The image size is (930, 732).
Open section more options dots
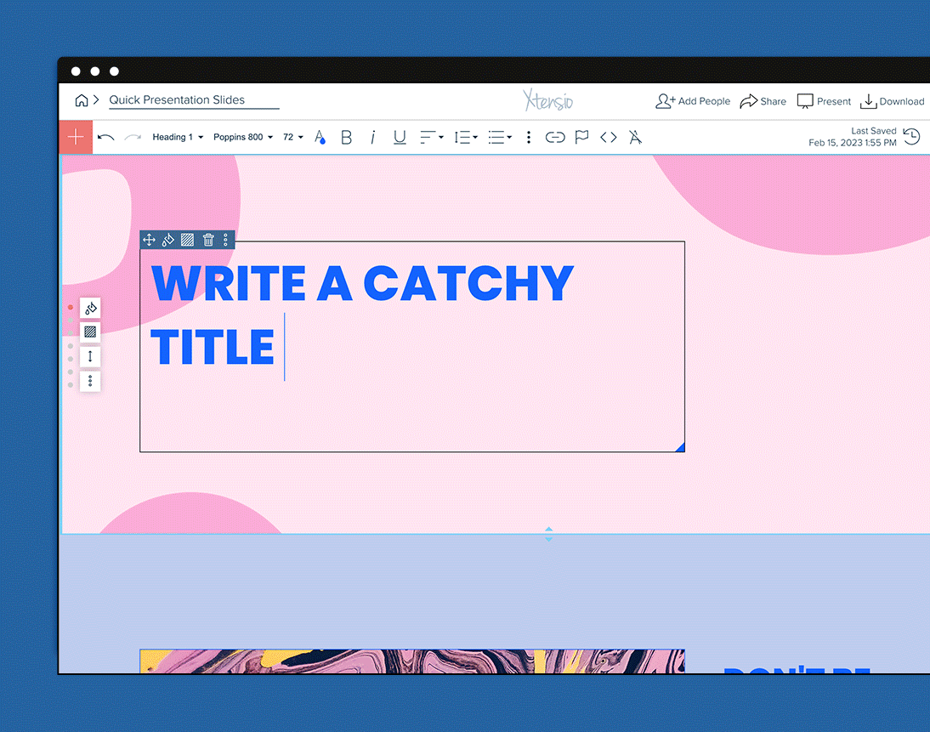[90, 380]
